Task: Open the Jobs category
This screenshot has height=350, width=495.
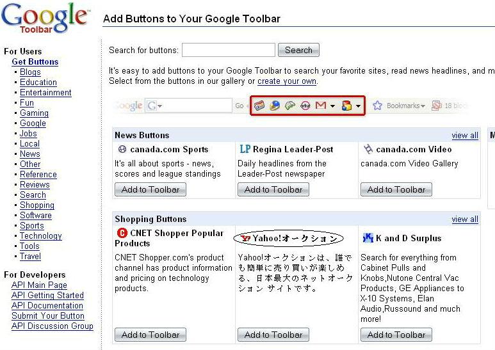Action: click(x=28, y=133)
